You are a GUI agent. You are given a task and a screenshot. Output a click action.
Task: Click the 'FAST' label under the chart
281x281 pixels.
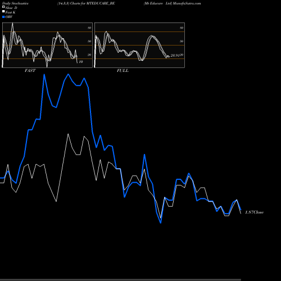pyautogui.click(x=30, y=71)
